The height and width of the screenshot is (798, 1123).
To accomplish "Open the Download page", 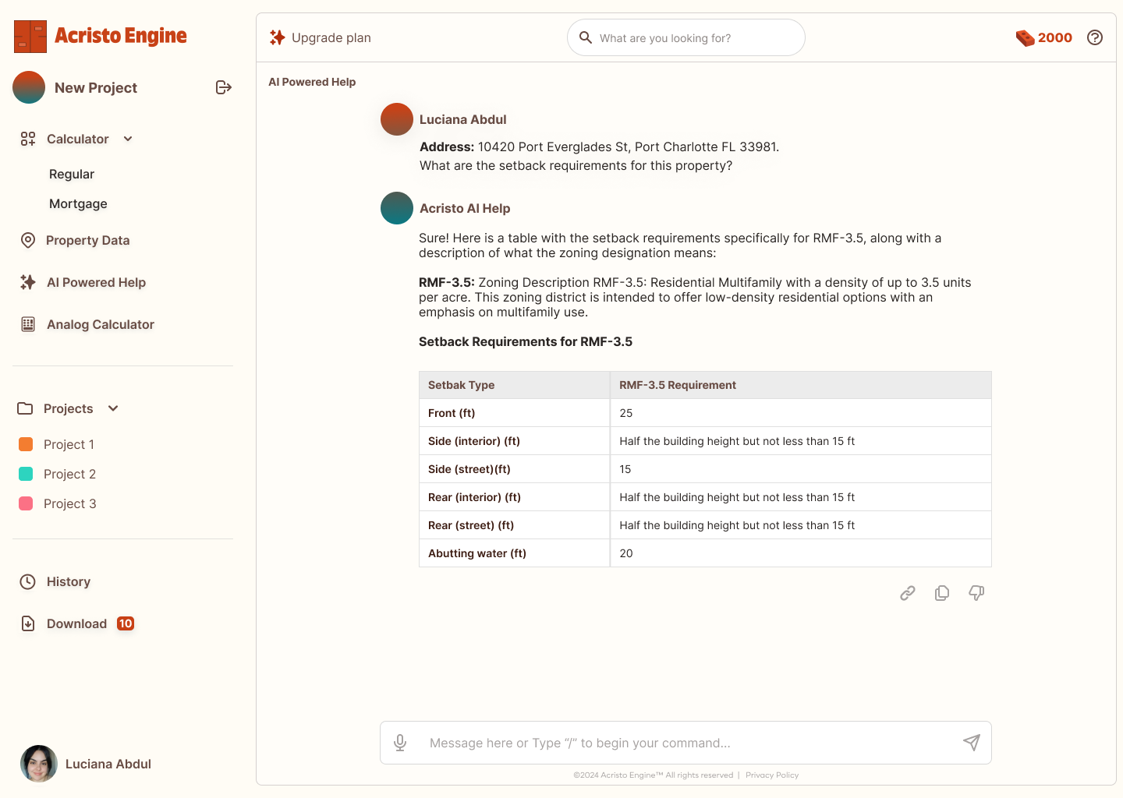I will coord(76,623).
